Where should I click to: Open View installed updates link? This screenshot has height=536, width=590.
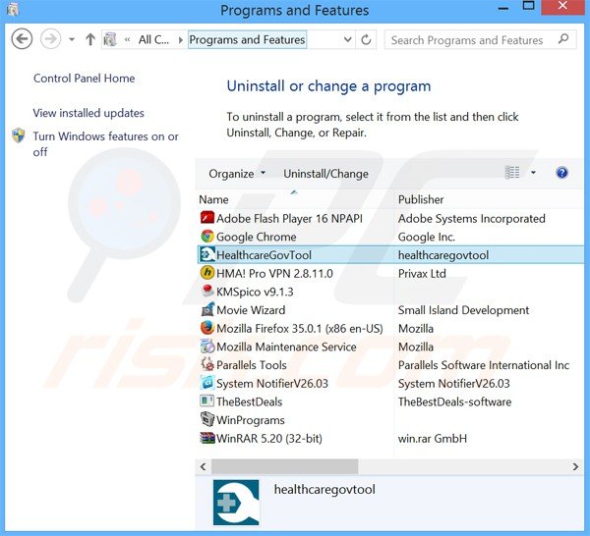(x=88, y=113)
